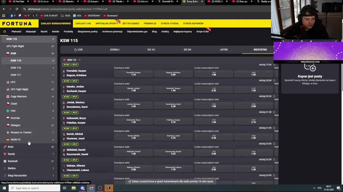Open the bookmarks apps grid icon
This screenshot has width=343, height=192.
(4, 15)
